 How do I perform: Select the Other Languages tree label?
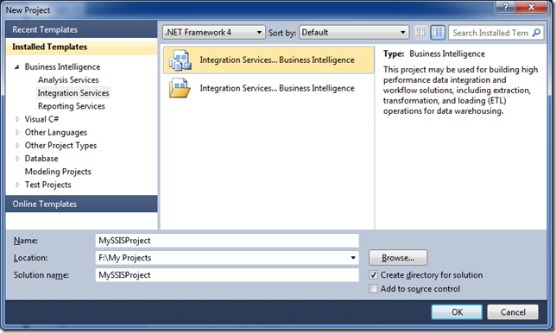point(56,133)
